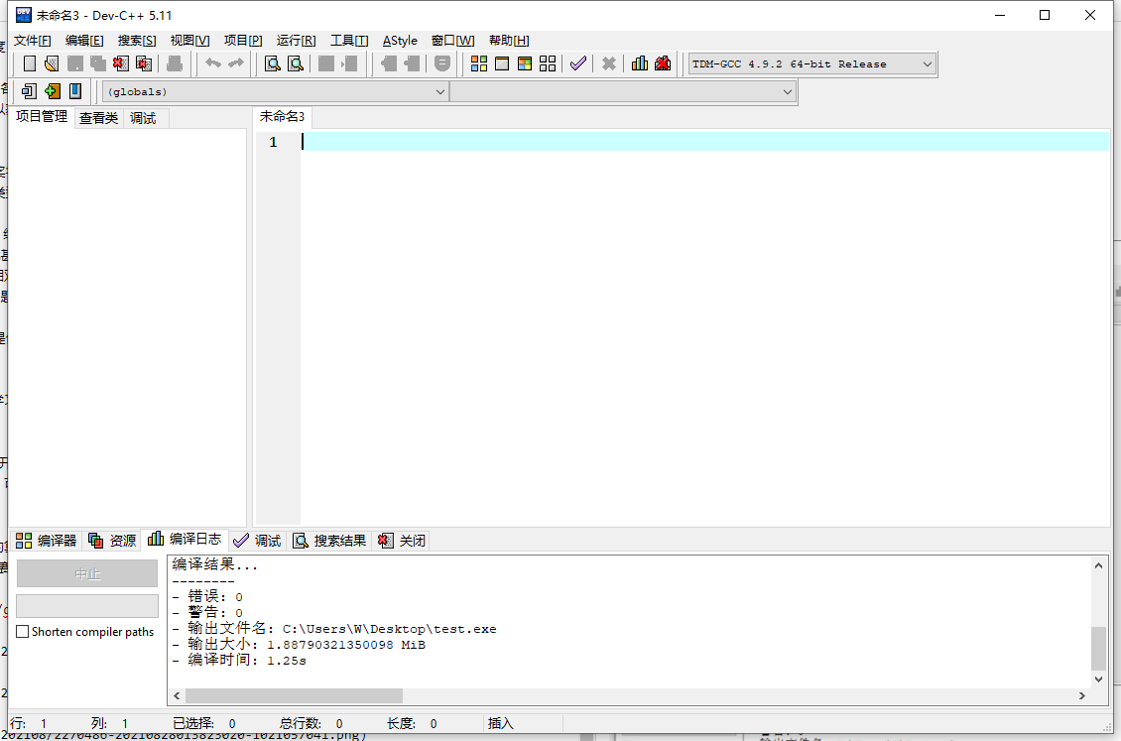Open Replace with the second magnifier icon
The width and height of the screenshot is (1121, 741).
(296, 63)
